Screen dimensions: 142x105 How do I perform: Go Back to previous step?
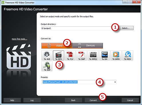click(73, 100)
